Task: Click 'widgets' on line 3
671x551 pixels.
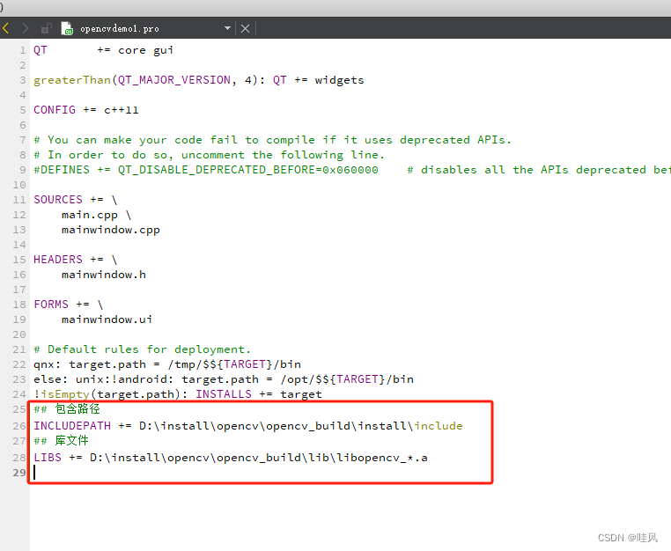Action: point(339,80)
